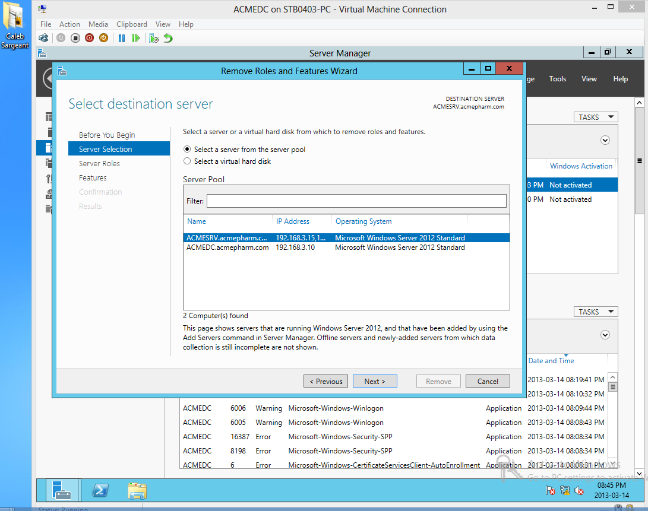This screenshot has width=648, height=511.
Task: Go to the Server Roles step
Action: coord(100,163)
